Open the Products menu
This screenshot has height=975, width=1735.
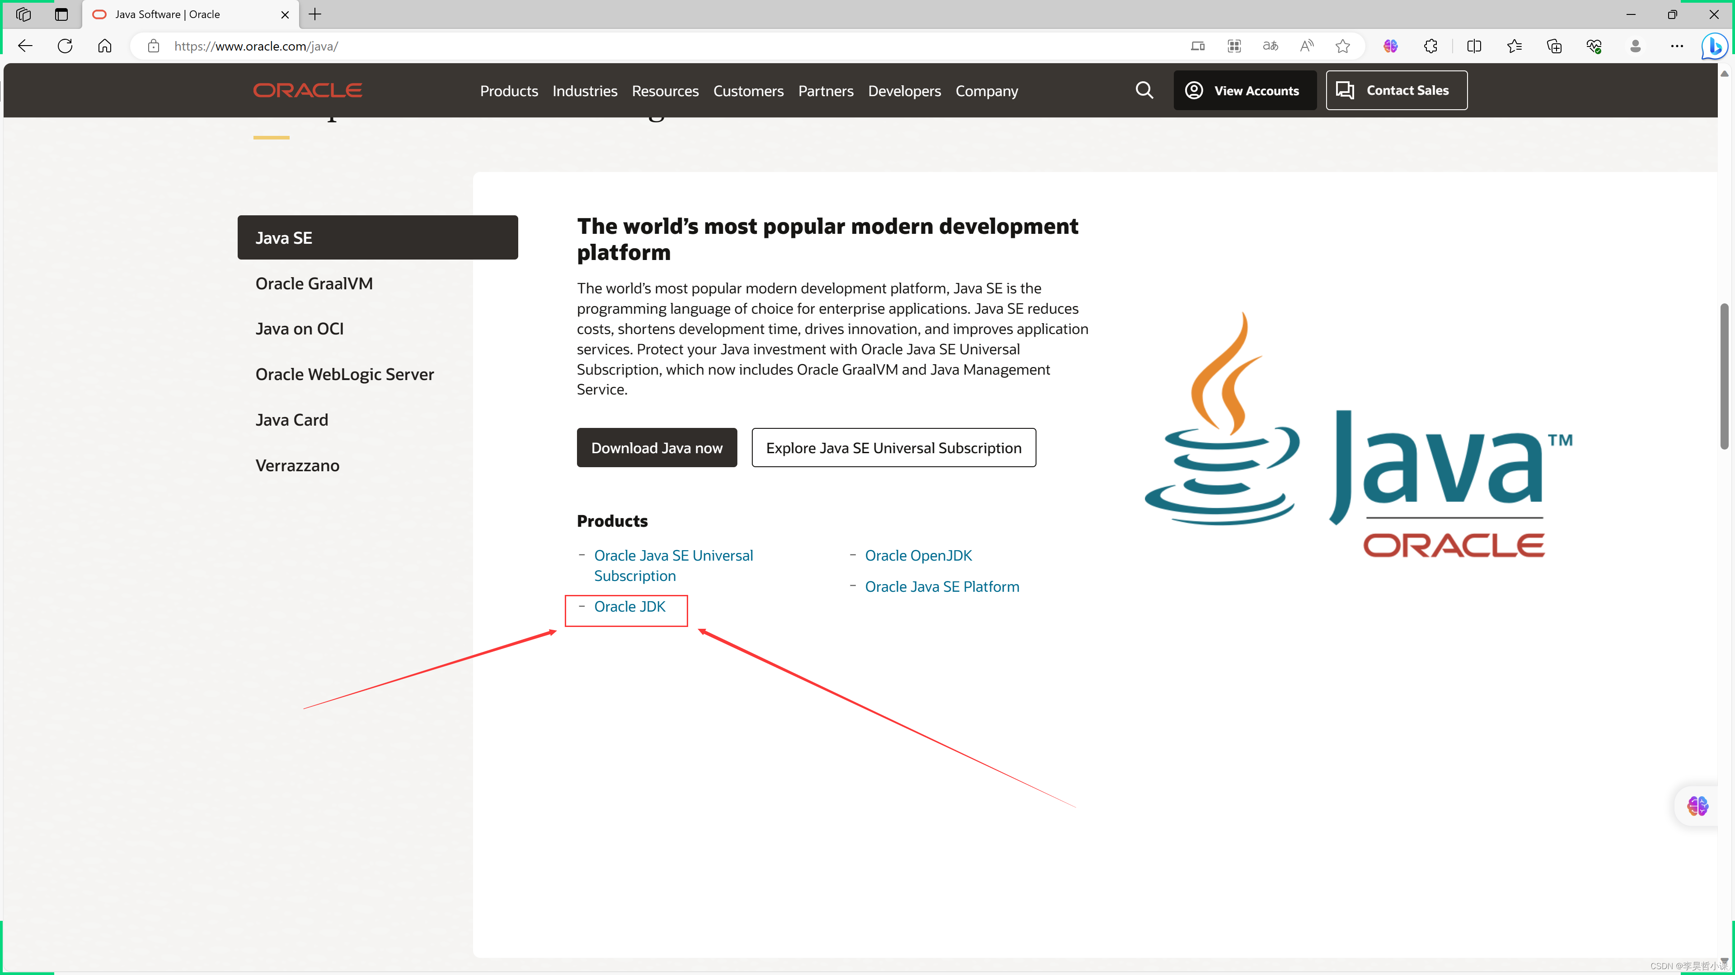pos(508,91)
